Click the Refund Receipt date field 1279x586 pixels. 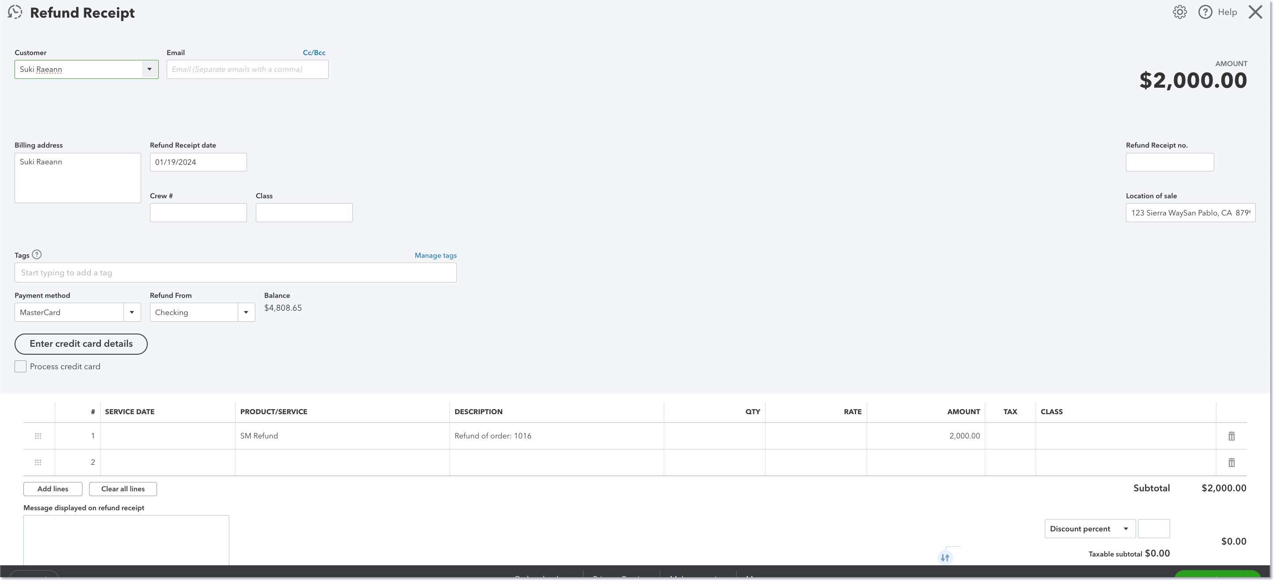coord(198,162)
